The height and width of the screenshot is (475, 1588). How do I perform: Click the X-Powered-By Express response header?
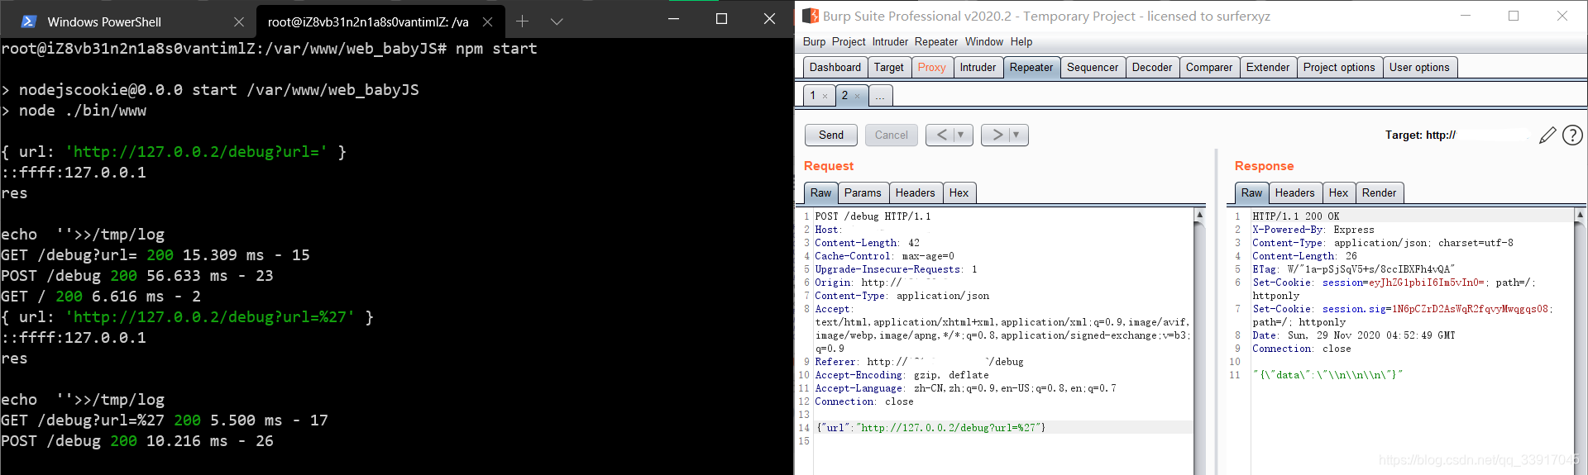tap(1313, 230)
